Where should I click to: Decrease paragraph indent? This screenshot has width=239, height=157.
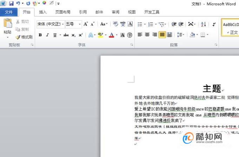tap(174, 24)
